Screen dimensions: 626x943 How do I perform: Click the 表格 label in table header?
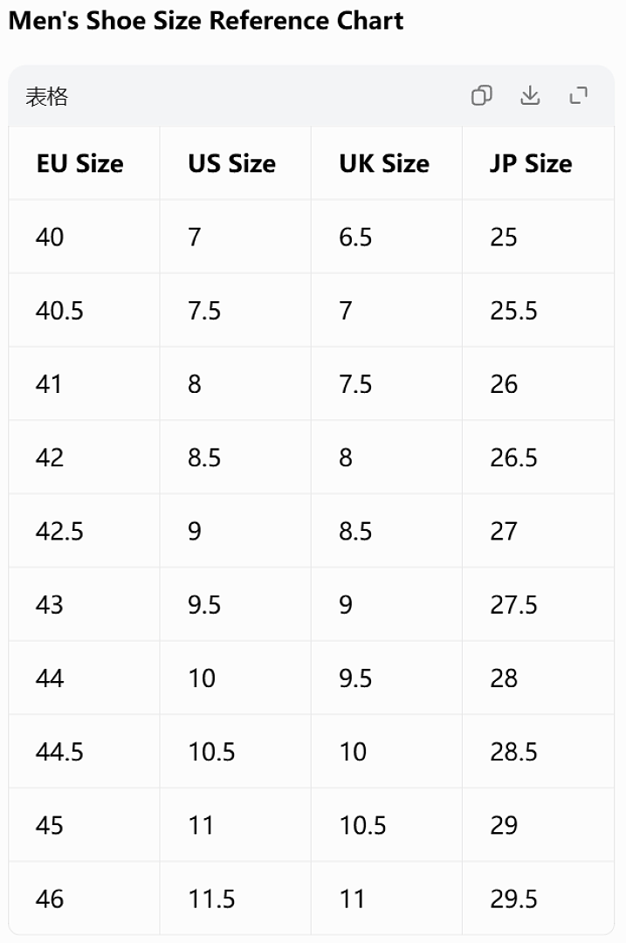point(47,96)
